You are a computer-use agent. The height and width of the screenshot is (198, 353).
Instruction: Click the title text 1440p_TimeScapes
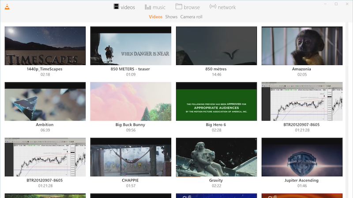pyautogui.click(x=45, y=69)
